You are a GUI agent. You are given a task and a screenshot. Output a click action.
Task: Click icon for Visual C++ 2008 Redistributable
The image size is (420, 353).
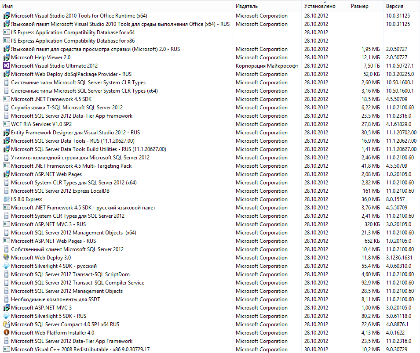[x=7, y=349]
